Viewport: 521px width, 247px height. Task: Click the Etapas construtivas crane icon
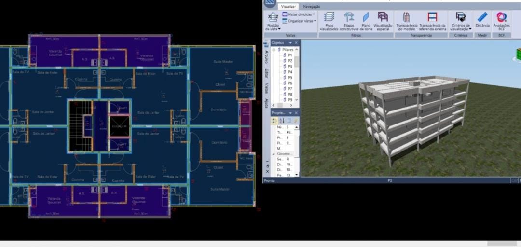click(349, 21)
